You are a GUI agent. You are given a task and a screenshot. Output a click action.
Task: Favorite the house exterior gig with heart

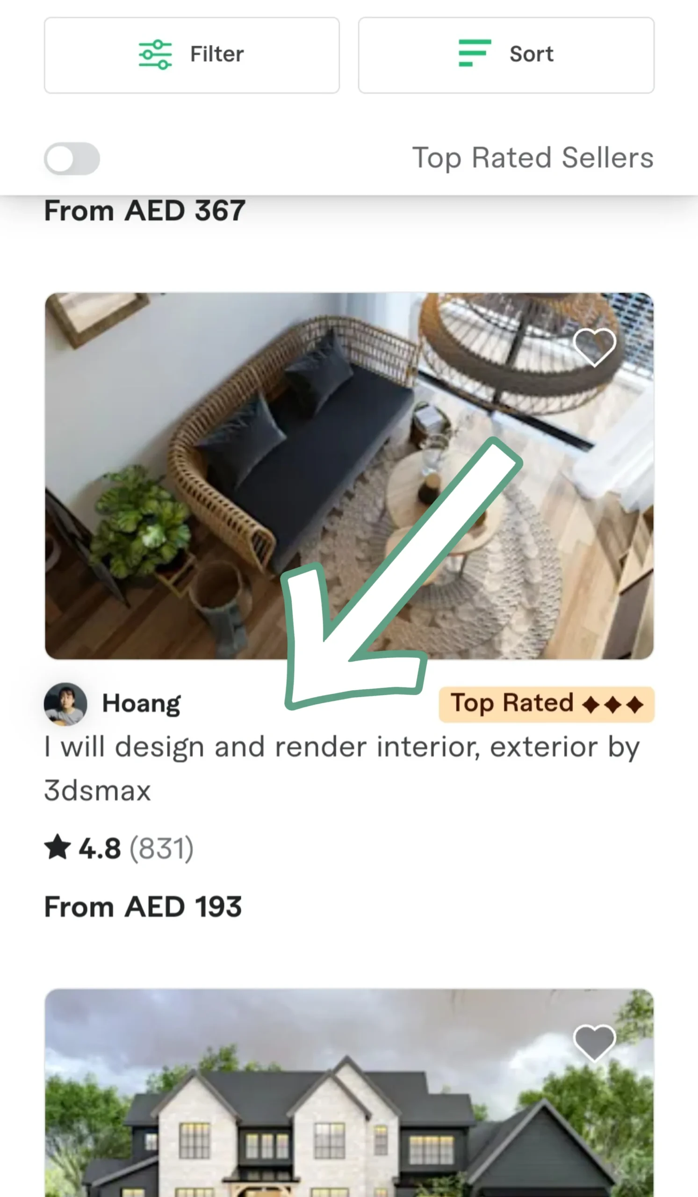pos(595,1043)
